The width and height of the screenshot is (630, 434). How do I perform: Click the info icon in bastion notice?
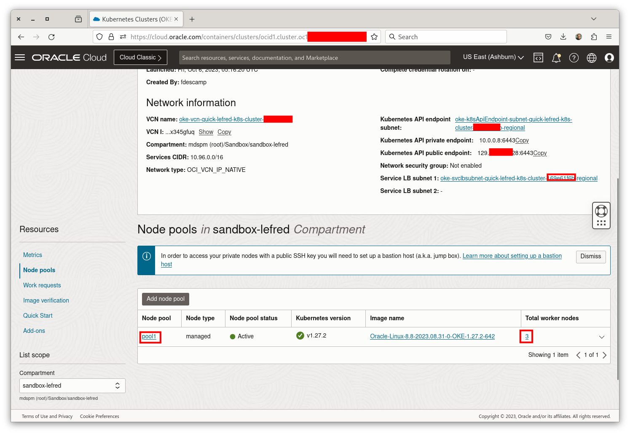pos(147,256)
